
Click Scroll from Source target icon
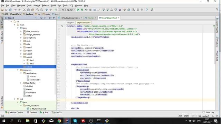point(41,18)
